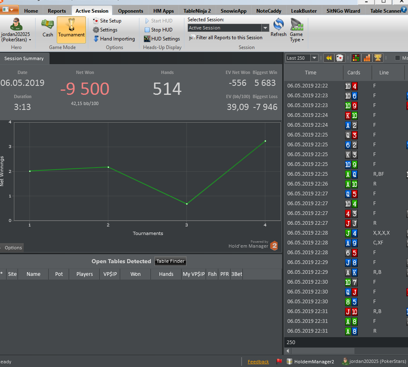Image resolution: width=408 pixels, height=367 pixels.
Task: Select the J J hand at 22:27
Action: tap(346, 223)
